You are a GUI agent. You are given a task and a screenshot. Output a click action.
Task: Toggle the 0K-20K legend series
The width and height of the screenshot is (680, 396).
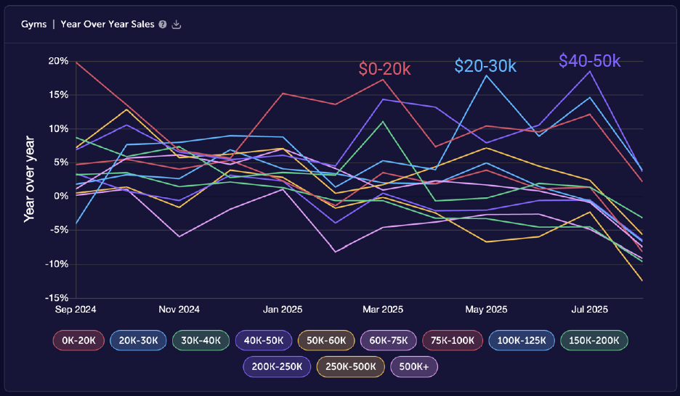[78, 339]
